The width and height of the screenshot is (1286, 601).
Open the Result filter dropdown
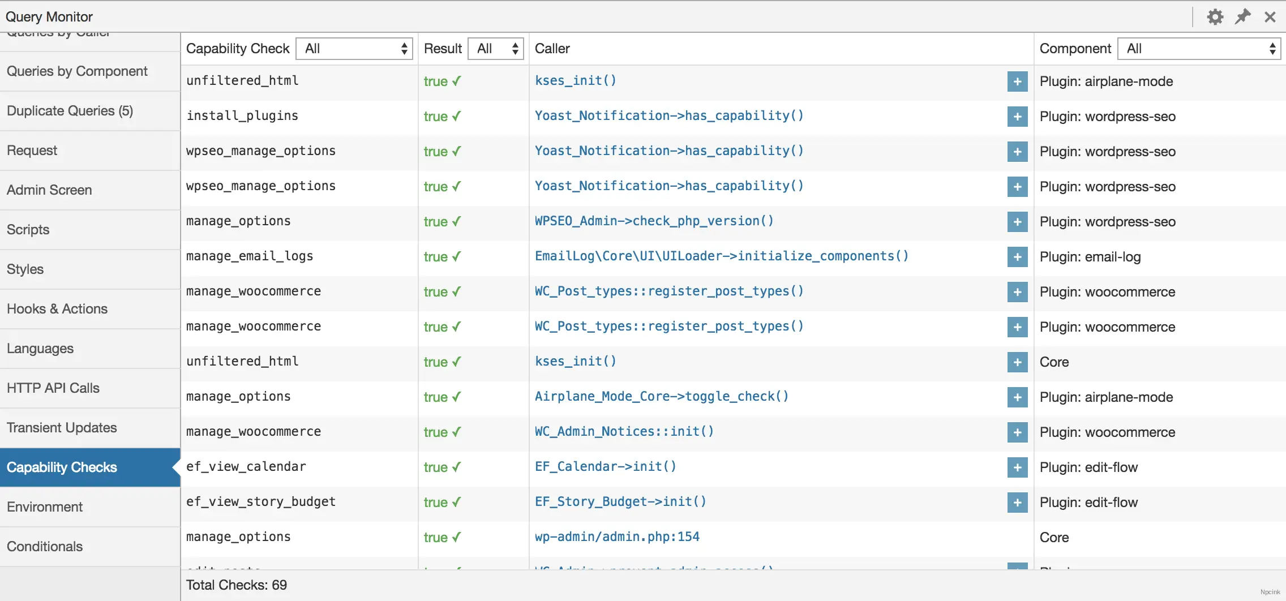point(495,49)
